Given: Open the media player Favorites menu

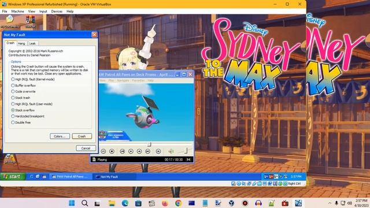Looking at the screenshot, I should coord(138,80).
